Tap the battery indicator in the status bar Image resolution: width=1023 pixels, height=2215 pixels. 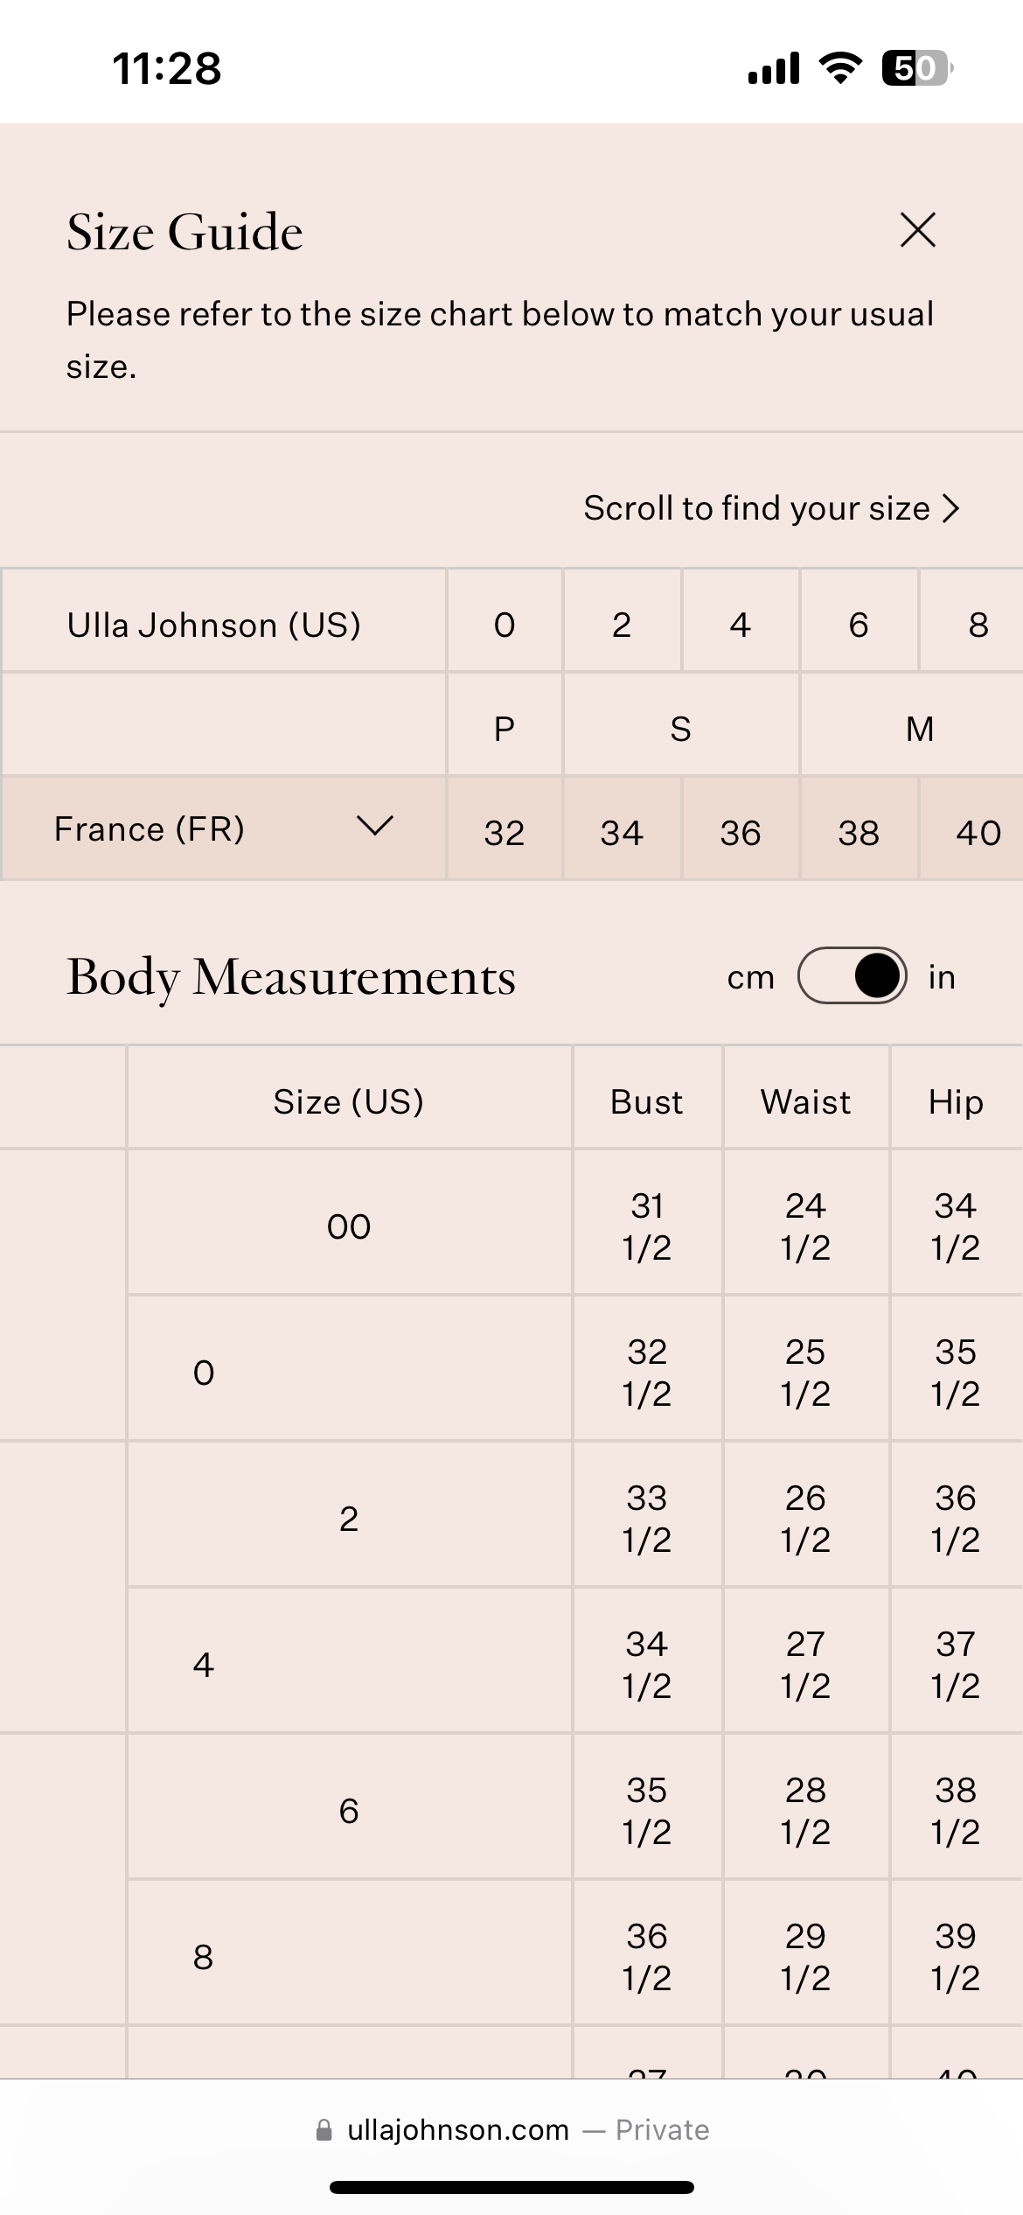point(916,68)
